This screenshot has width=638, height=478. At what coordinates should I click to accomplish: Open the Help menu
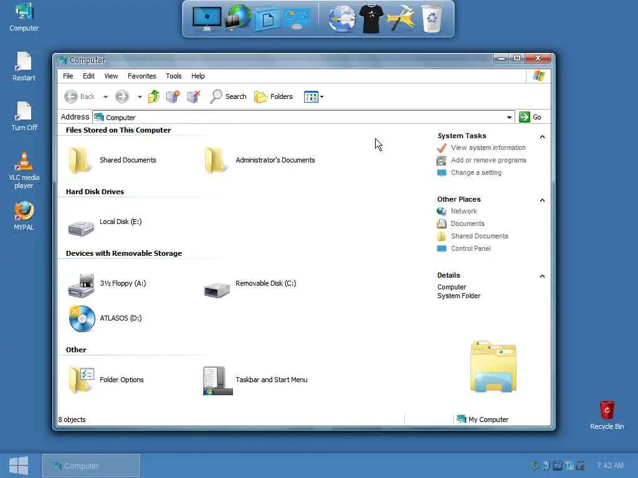[198, 76]
